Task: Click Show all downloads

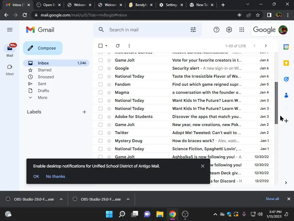Action: 272,199
